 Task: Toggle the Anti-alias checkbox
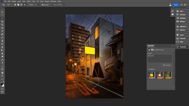(x=43, y=5)
